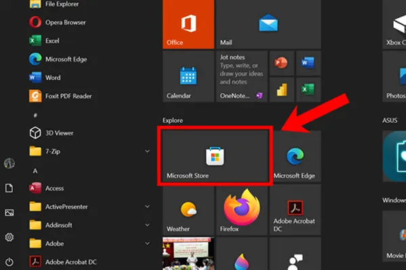
Task: Open the Photos tile
Action: (x=394, y=76)
